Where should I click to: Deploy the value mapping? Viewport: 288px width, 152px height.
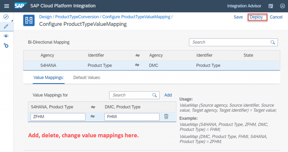(256, 17)
